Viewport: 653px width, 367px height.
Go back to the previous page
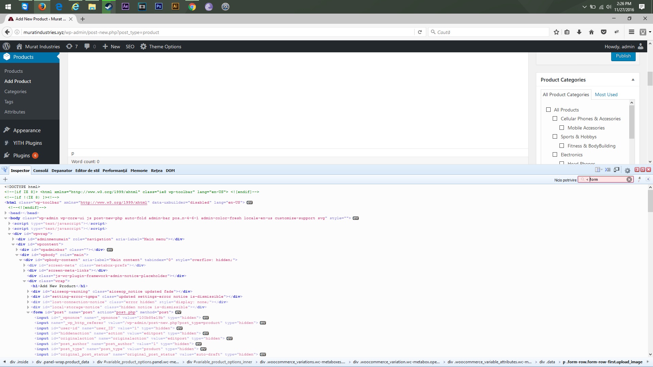tap(7, 32)
